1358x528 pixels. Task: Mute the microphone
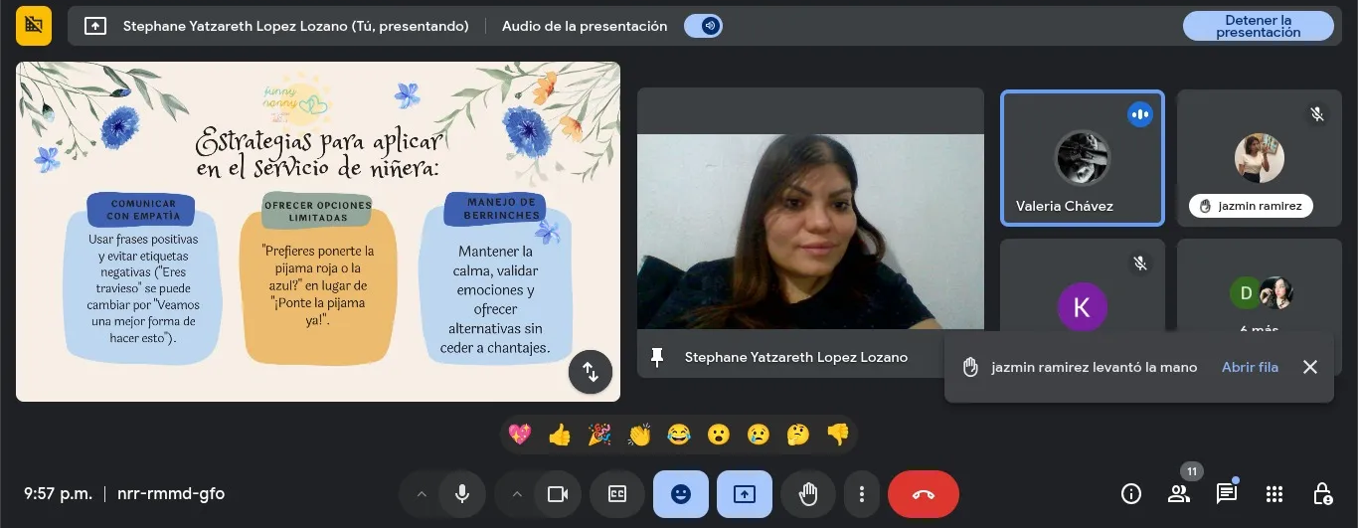coord(461,494)
